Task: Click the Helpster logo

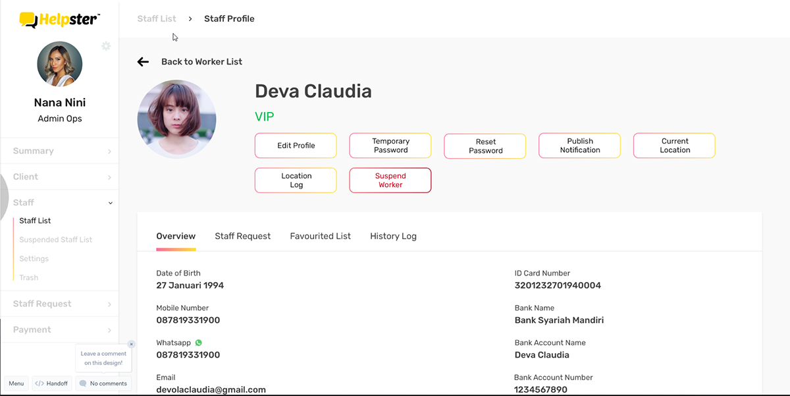Action: [x=59, y=20]
